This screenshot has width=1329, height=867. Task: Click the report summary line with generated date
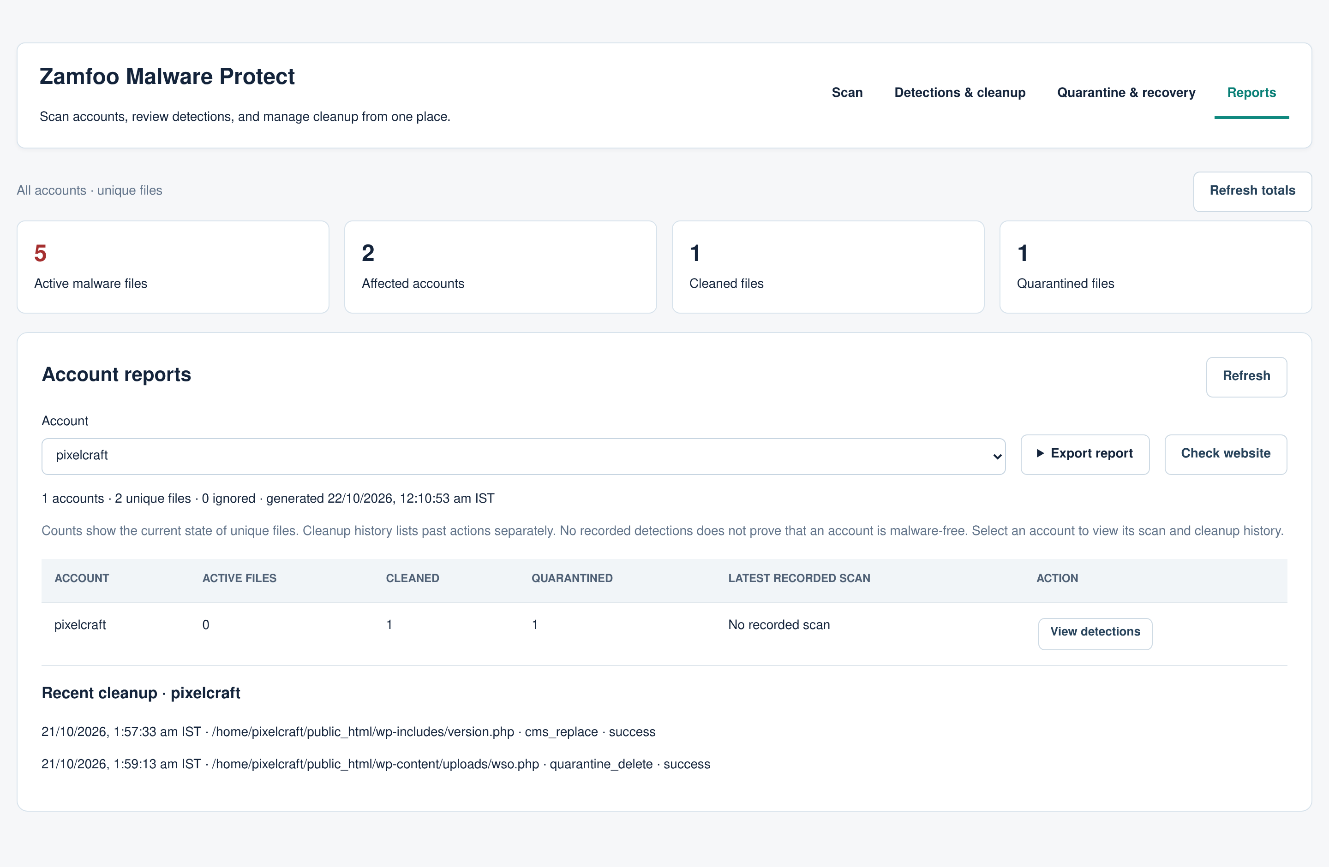pyautogui.click(x=268, y=498)
